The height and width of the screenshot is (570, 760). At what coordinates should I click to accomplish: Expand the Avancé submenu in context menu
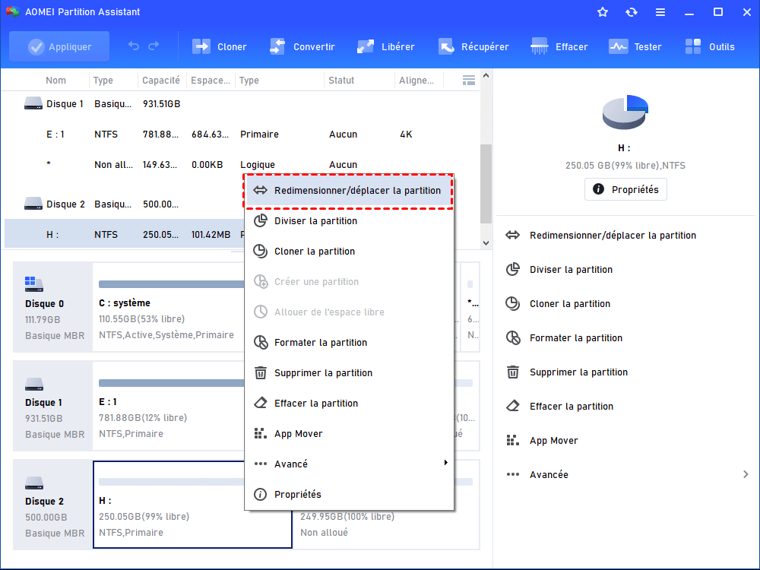click(x=349, y=464)
